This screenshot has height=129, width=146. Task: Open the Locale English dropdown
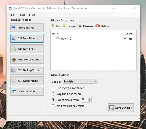(x=80, y=82)
